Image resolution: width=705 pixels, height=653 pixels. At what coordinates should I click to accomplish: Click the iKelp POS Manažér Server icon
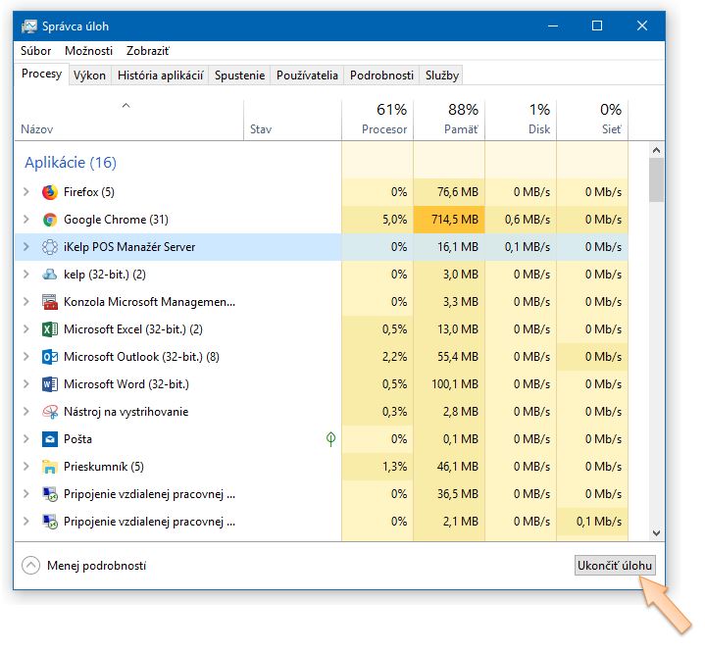coord(50,247)
